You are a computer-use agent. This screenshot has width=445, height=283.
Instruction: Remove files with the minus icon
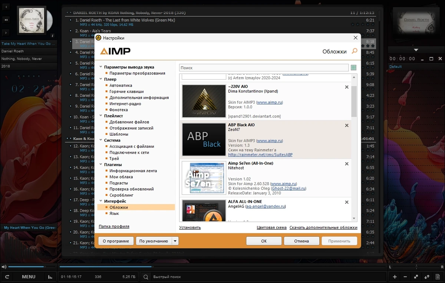[405, 277]
